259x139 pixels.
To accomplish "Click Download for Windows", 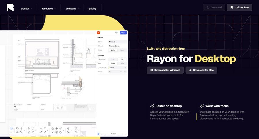I will click(165, 70).
